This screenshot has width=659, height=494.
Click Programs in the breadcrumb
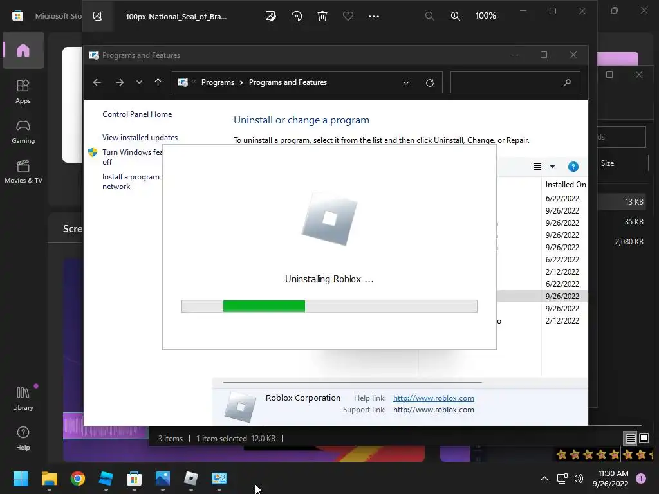coord(218,82)
